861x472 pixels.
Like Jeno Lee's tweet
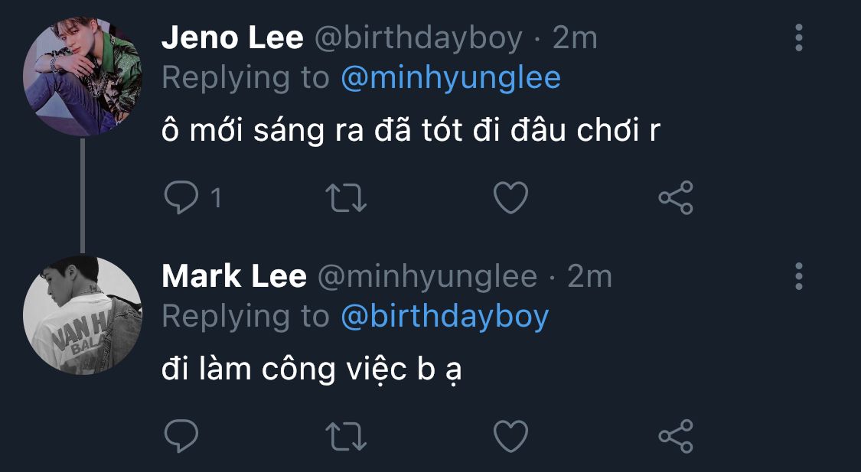click(510, 198)
